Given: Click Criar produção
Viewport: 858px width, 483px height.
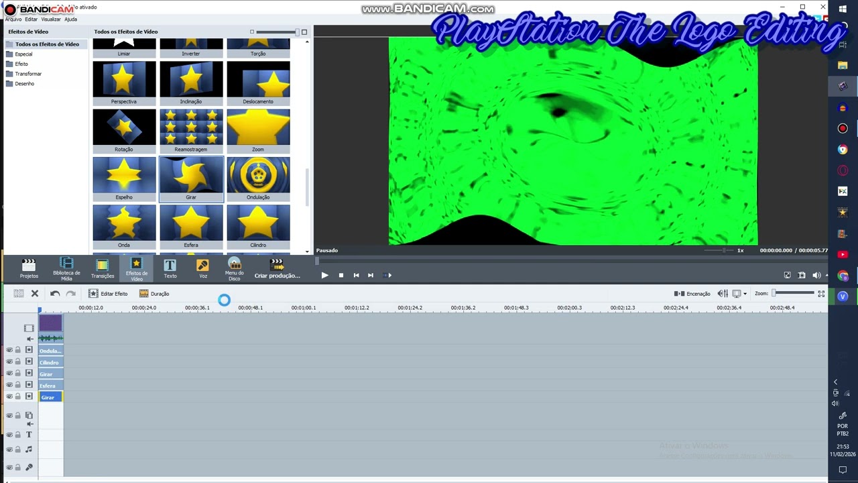Looking at the screenshot, I should coord(277,268).
